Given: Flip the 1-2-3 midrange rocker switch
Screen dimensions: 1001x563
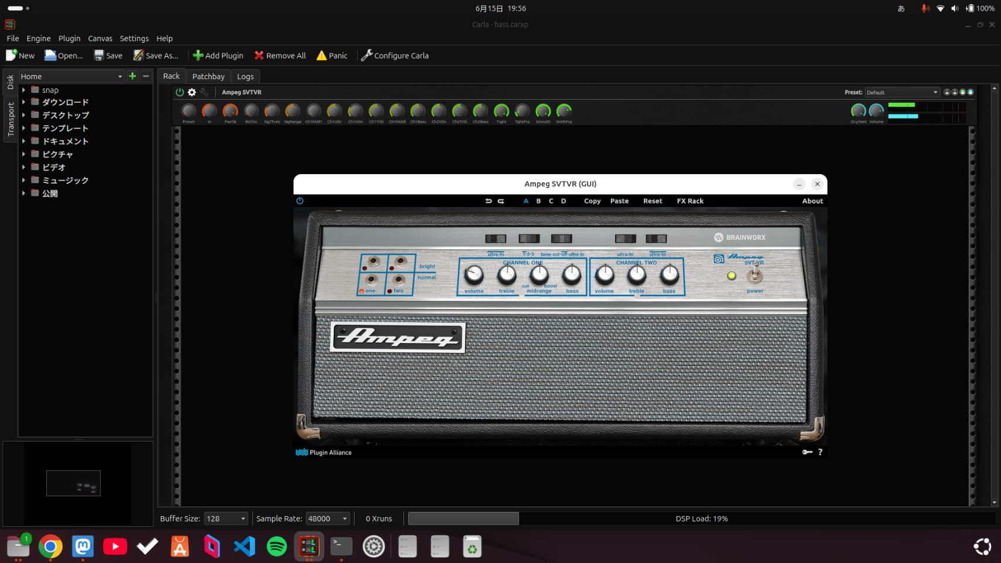Looking at the screenshot, I should (529, 239).
